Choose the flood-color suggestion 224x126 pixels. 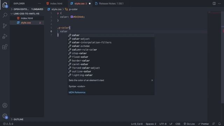tap(111, 57)
